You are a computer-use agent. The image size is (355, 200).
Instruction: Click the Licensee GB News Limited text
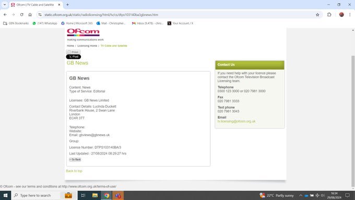click(x=89, y=100)
